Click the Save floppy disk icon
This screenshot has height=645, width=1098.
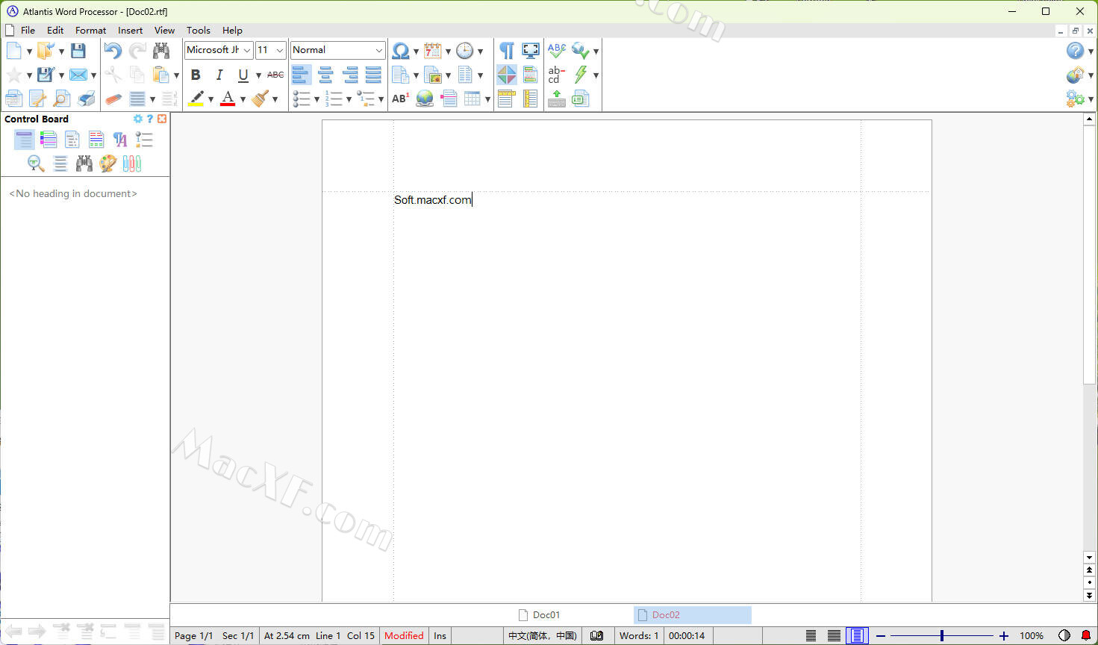point(78,51)
